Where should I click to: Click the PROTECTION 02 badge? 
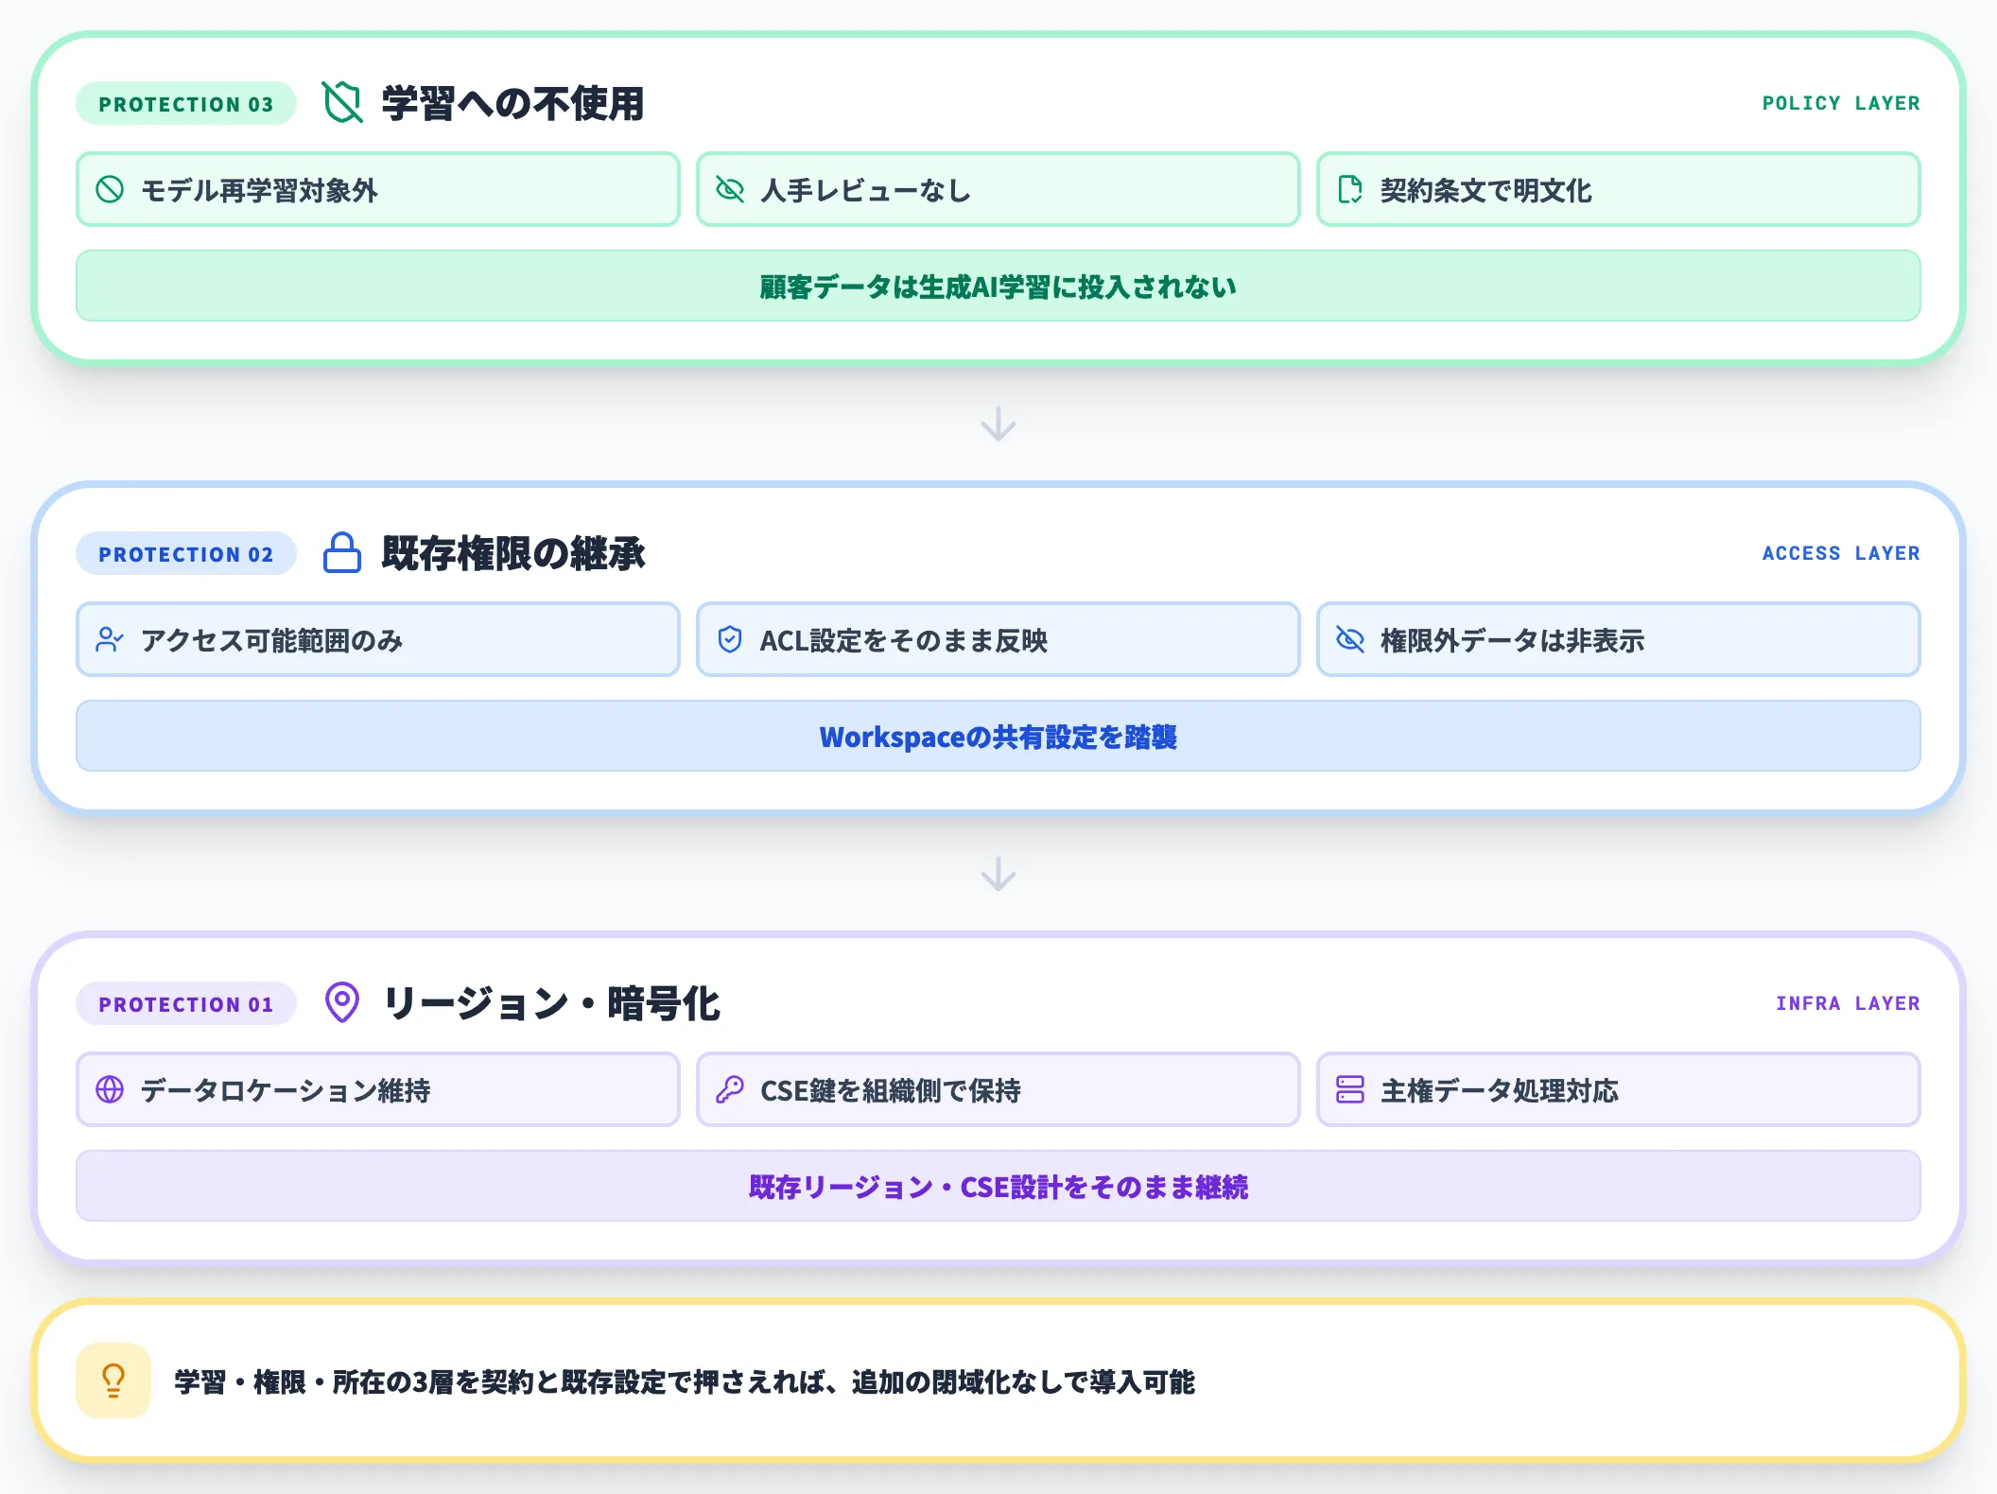click(185, 554)
